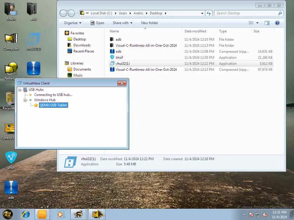Collapse the USB Hubs root node
294x220 pixels.
pos(20,90)
